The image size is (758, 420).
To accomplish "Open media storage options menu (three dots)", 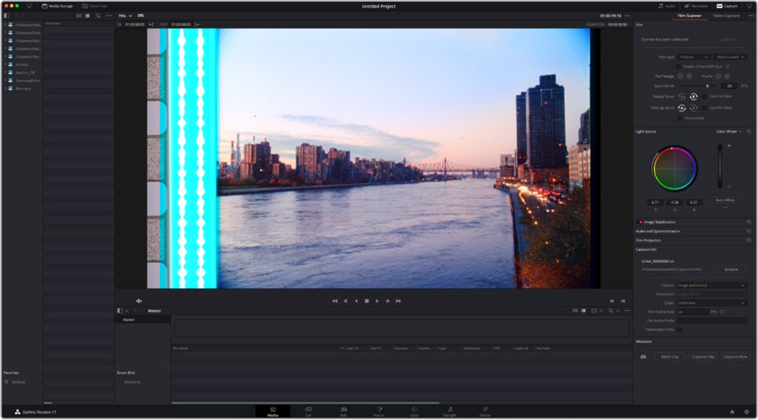I will pos(109,16).
